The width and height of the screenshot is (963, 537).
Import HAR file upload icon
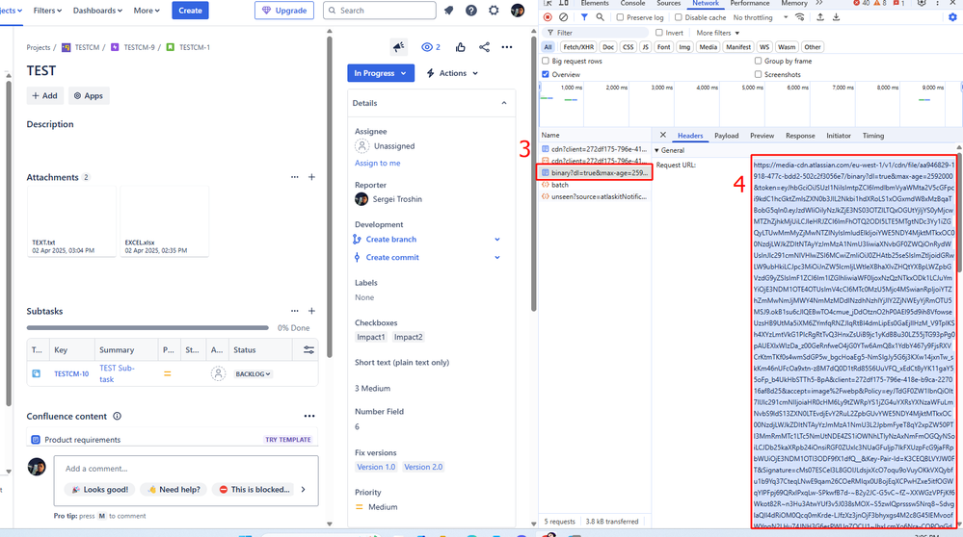[x=820, y=17]
